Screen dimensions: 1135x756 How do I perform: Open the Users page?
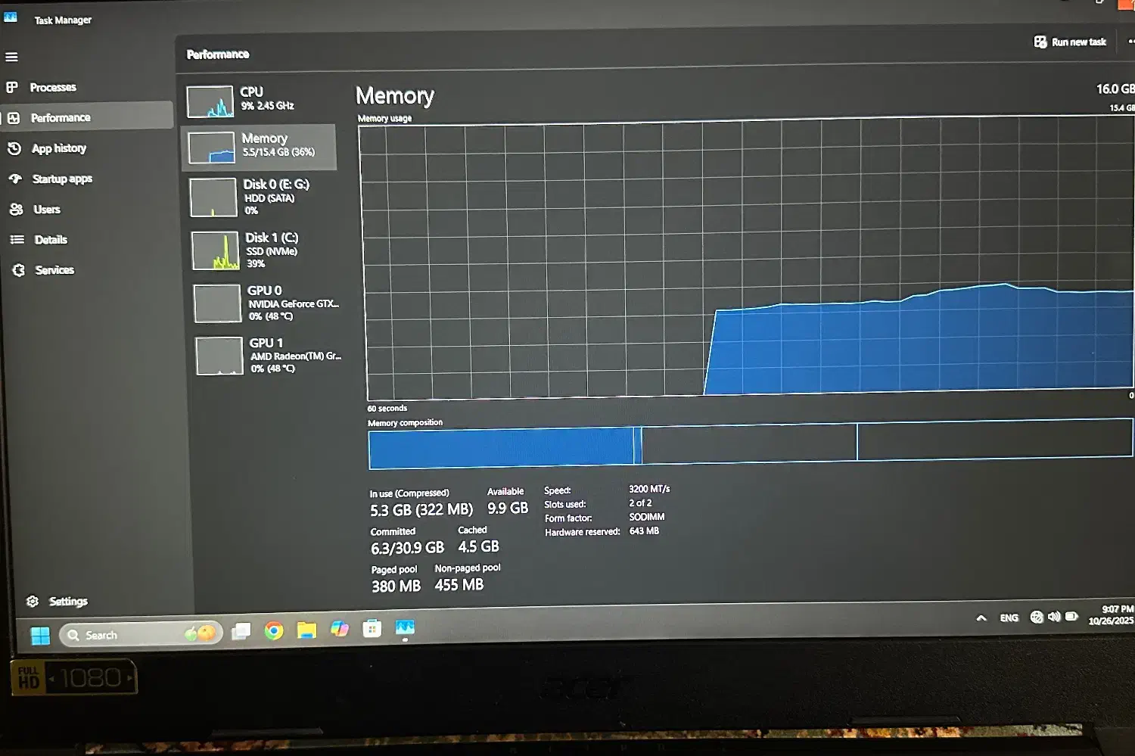(x=46, y=210)
